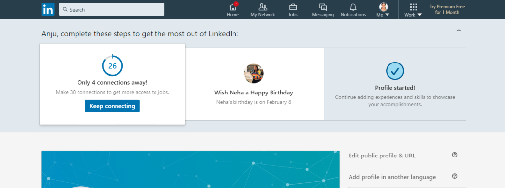The height and width of the screenshot is (188, 505).
Task: Focus the Search input field
Action: coord(112,10)
